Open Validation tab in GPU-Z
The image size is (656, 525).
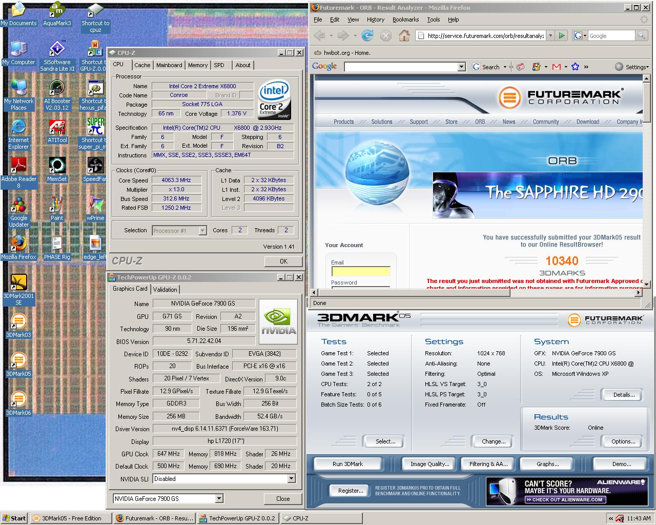[x=165, y=290]
